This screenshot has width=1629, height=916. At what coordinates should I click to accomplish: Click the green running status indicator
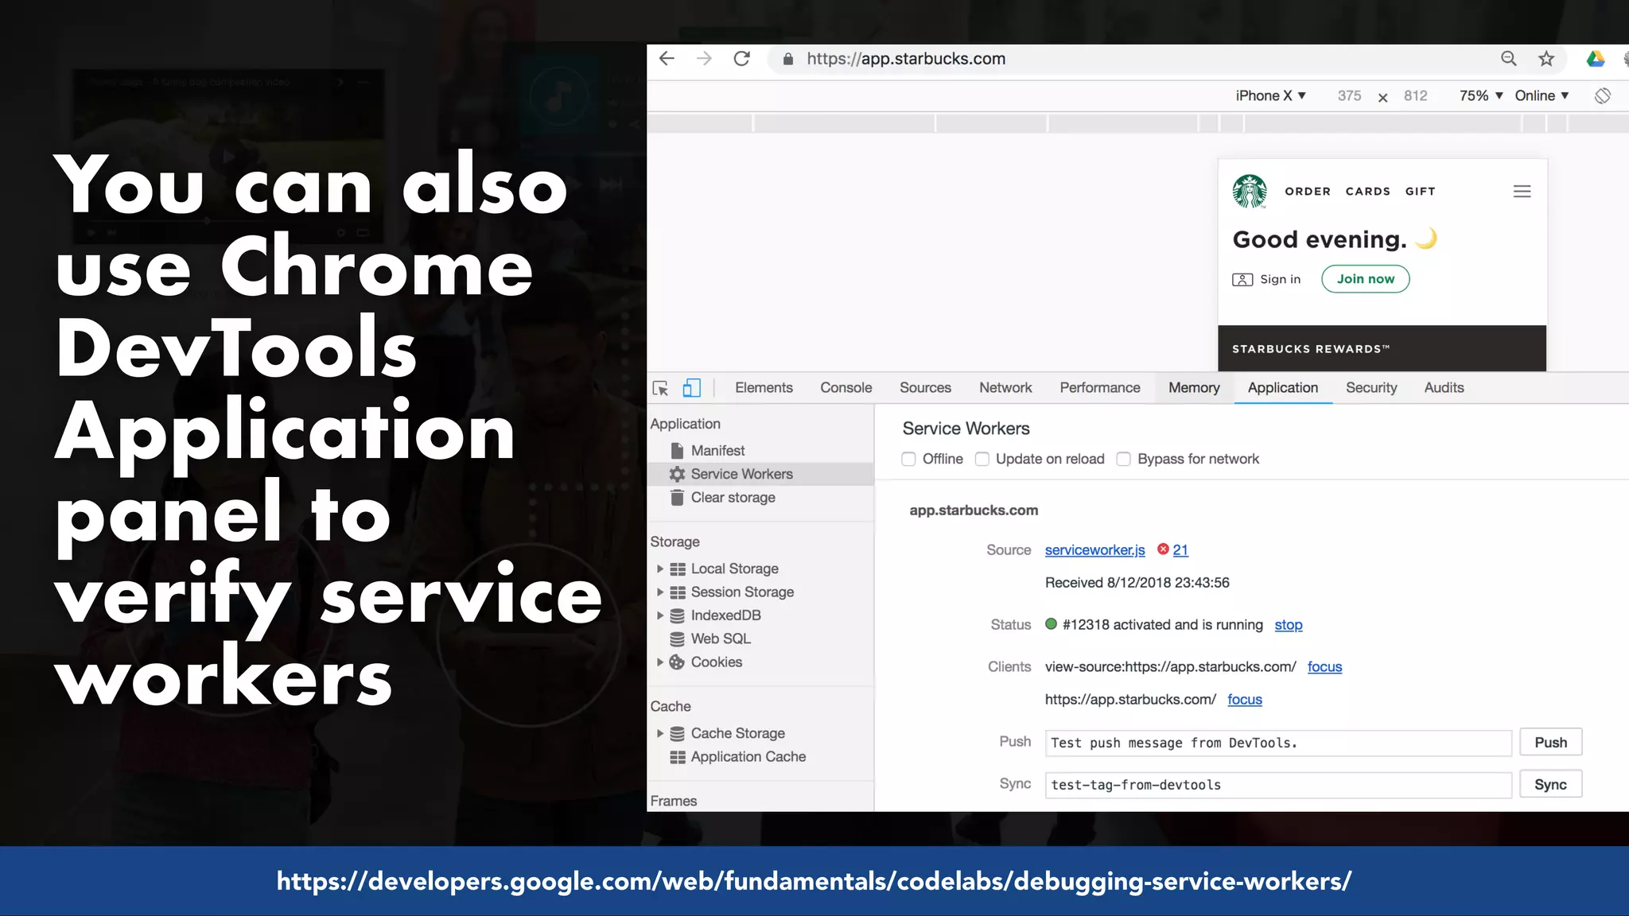click(x=1051, y=624)
